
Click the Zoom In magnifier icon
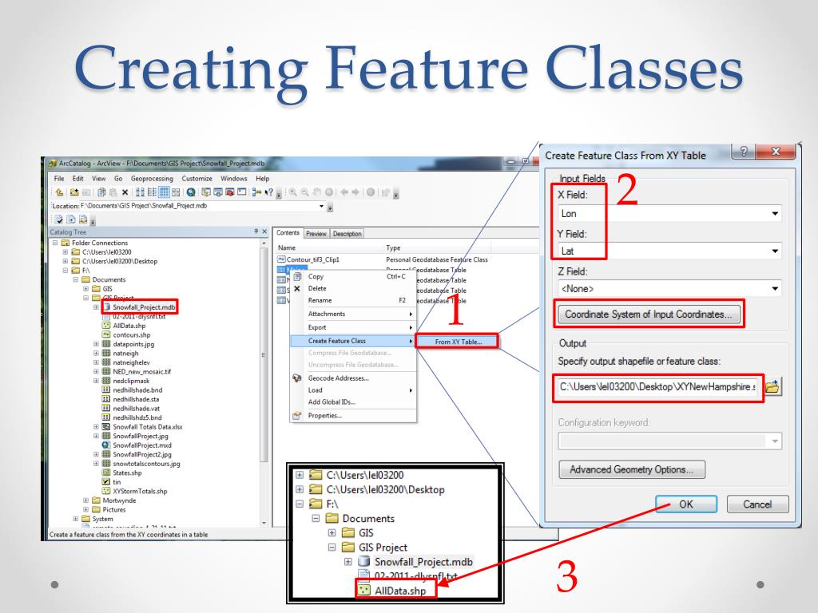pos(292,192)
